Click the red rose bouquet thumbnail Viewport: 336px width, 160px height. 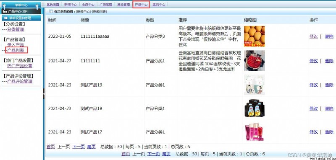(255, 61)
